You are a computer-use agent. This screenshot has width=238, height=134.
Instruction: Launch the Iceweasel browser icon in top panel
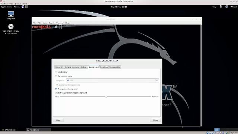point(23,7)
